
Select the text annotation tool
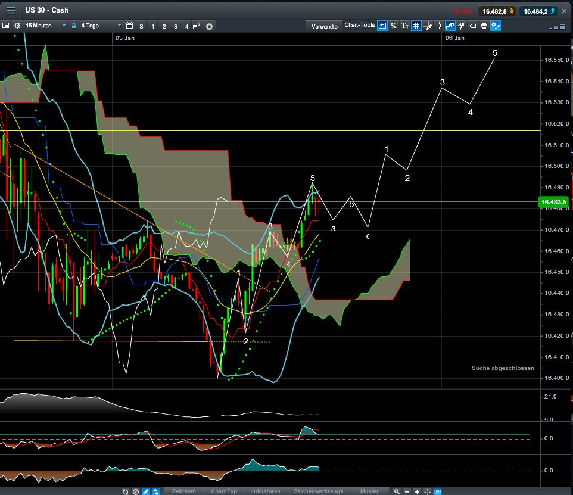click(405, 26)
